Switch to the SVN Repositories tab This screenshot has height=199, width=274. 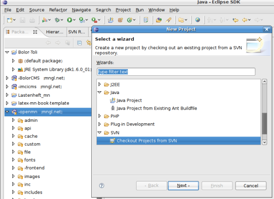pos(77,32)
